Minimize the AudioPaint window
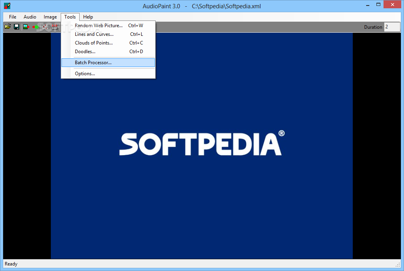The height and width of the screenshot is (271, 404). [368, 5]
